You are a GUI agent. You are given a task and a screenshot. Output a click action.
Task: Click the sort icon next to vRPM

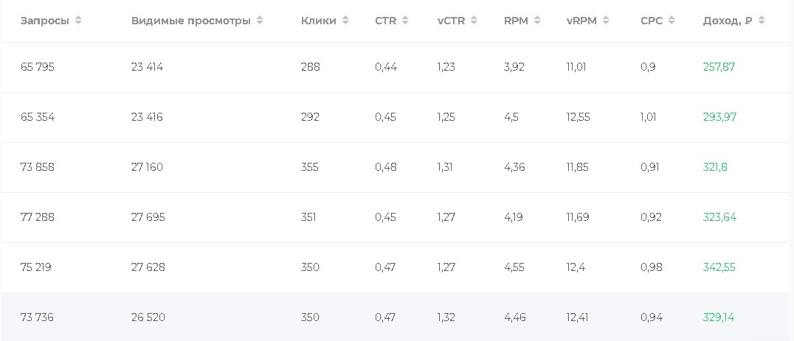(x=606, y=21)
